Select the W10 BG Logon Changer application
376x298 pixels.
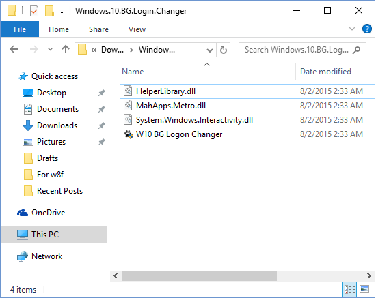(x=179, y=134)
